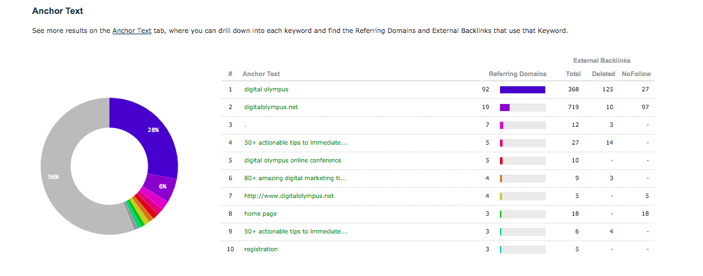Click the teal bar in 'registration' row

501,249
